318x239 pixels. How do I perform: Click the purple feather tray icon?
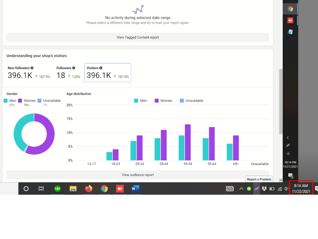(257, 189)
